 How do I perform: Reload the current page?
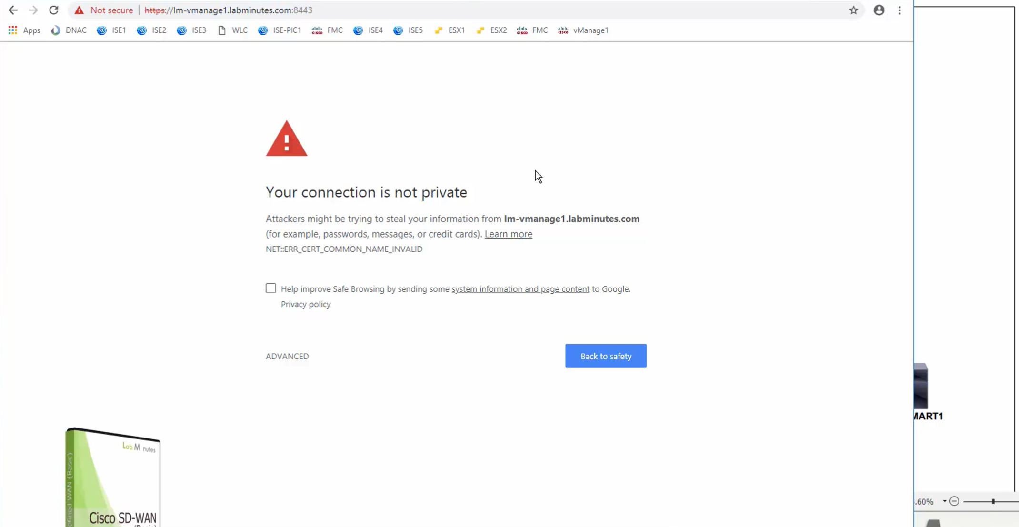tap(54, 10)
